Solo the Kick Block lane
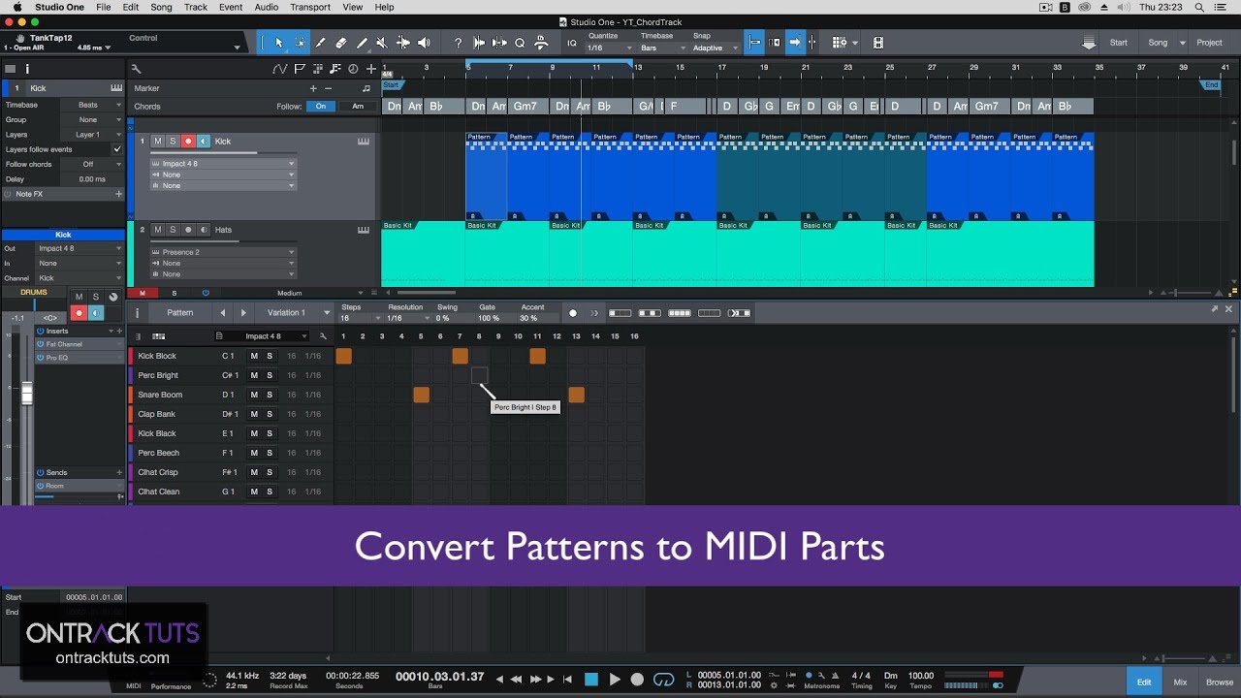This screenshot has width=1241, height=698. click(270, 356)
